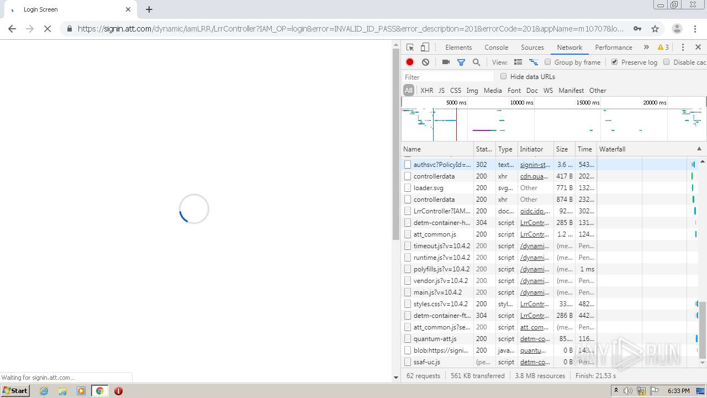Open the saved passwords key icon
Image resolution: width=707 pixels, height=398 pixels.
point(637,29)
